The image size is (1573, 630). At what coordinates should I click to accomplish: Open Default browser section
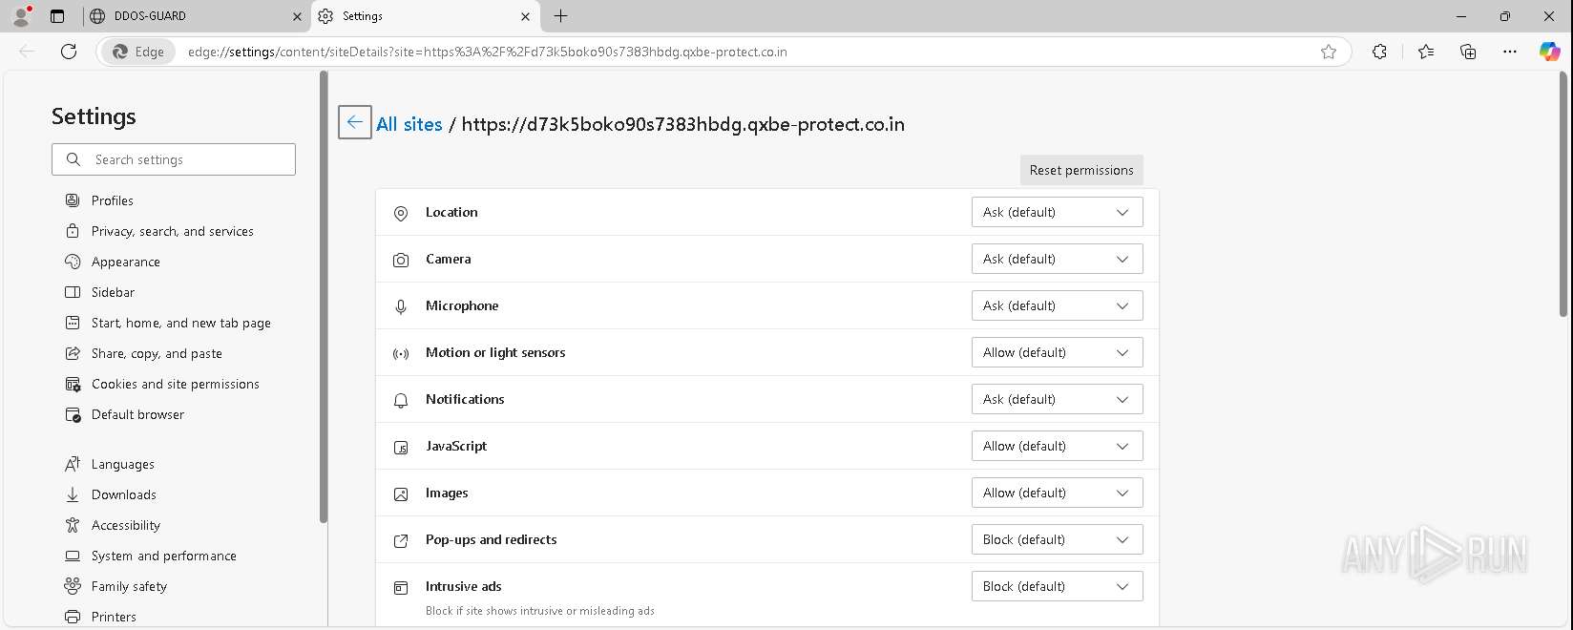pos(137,414)
